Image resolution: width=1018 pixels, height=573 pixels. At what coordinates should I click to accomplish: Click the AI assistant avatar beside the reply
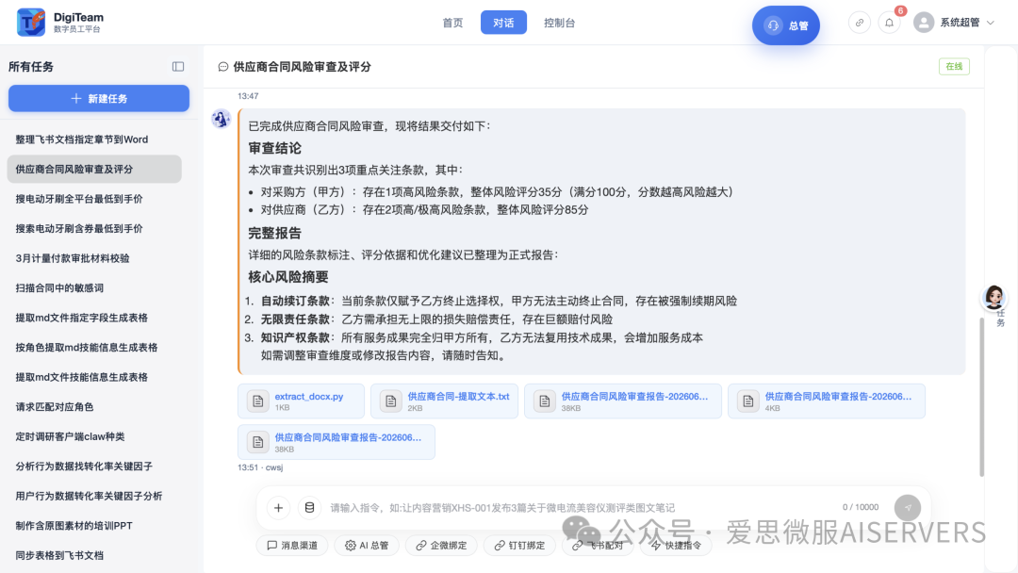[x=221, y=119]
